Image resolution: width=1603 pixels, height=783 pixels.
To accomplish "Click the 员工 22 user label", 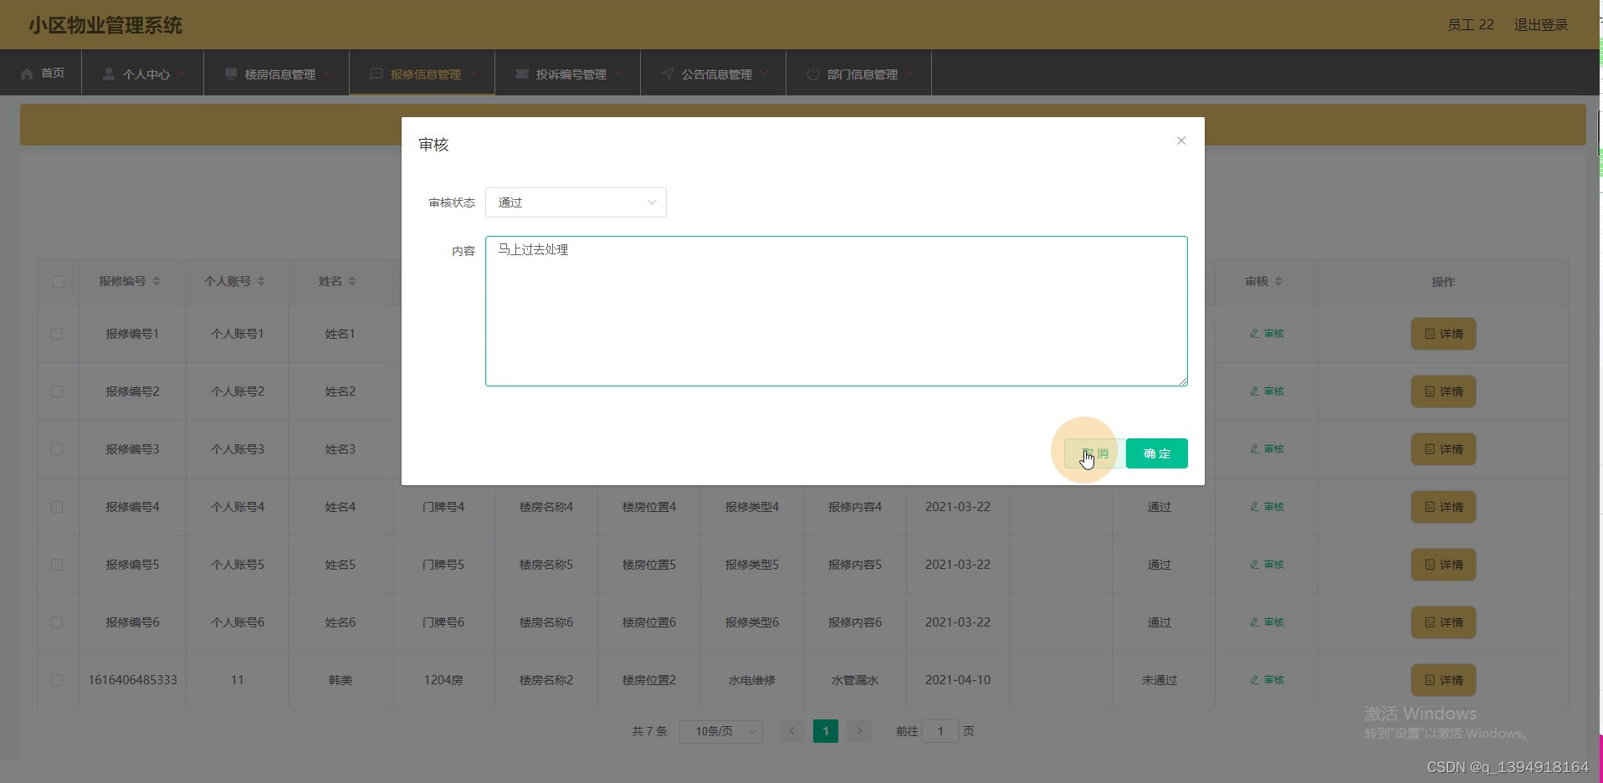I will [x=1471, y=25].
